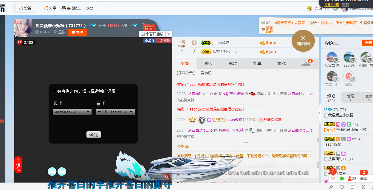
Task: Click guardian avatar 从容面对
Action: [332, 57]
